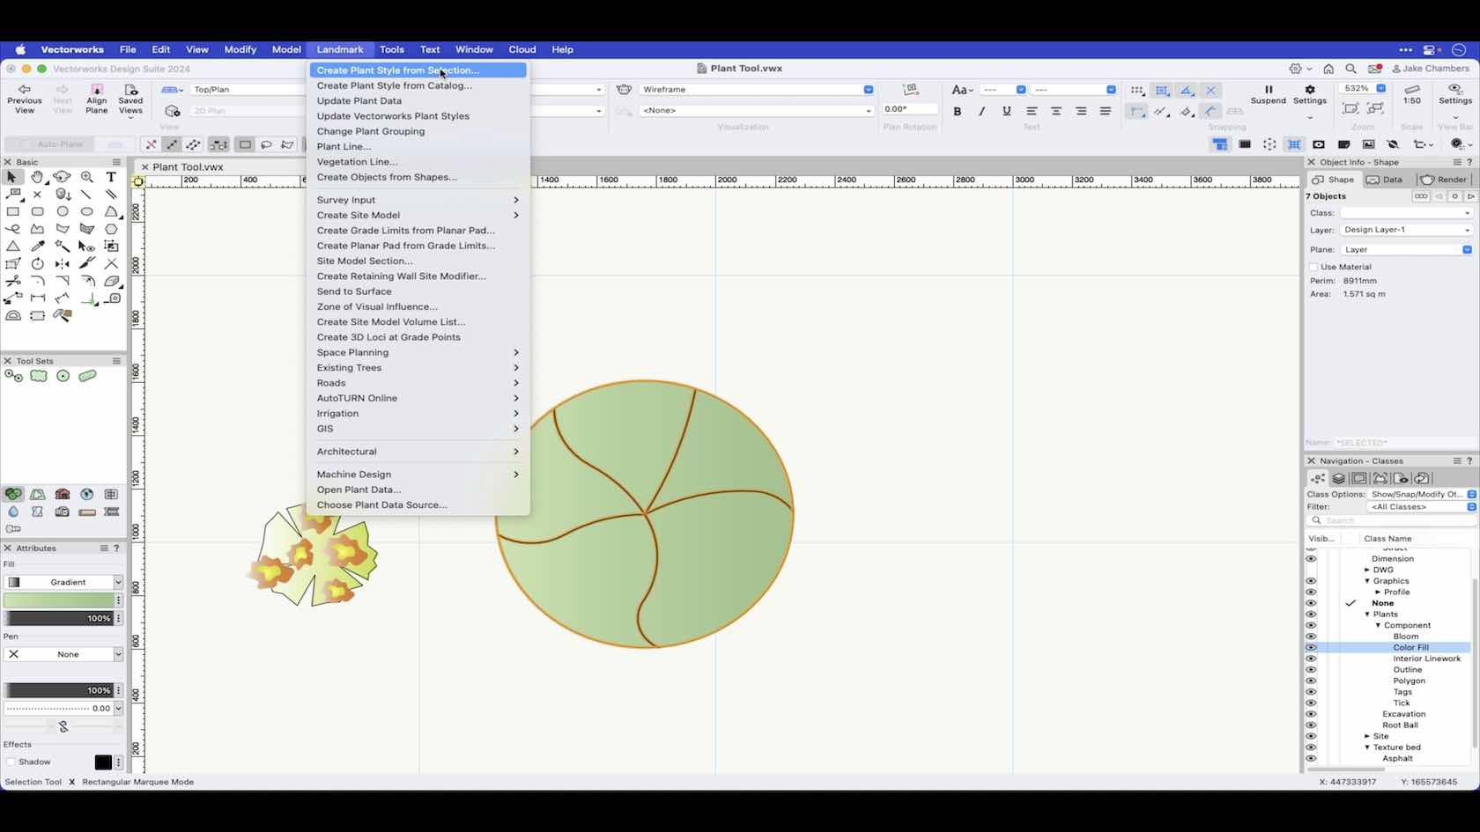
Task: Choose Update Plant Data from the Landmark menu
Action: (361, 100)
